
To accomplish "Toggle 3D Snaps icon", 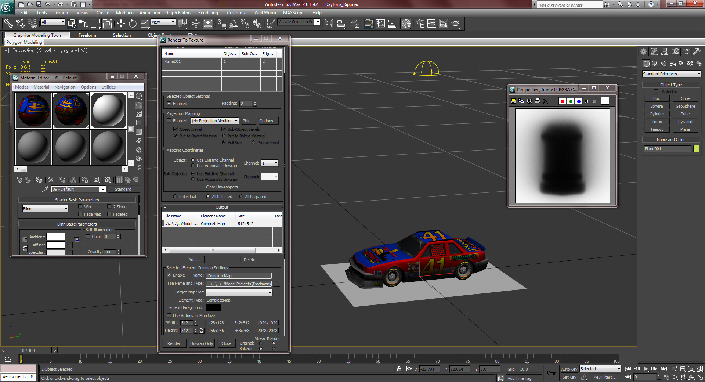I will (x=222, y=24).
